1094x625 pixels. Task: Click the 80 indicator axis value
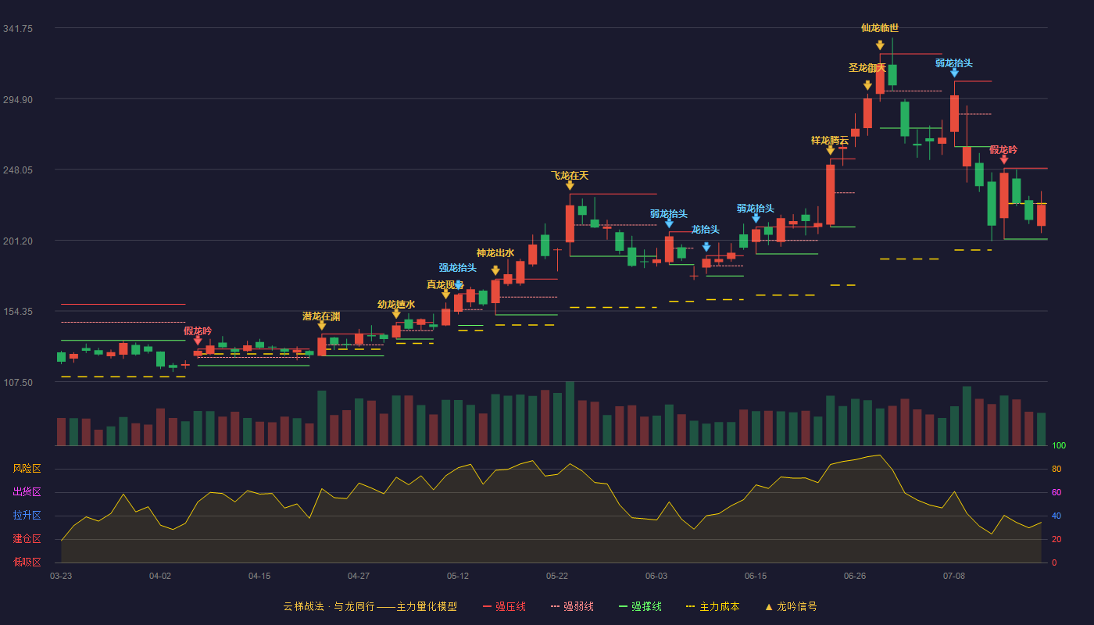pyautogui.click(x=1056, y=470)
